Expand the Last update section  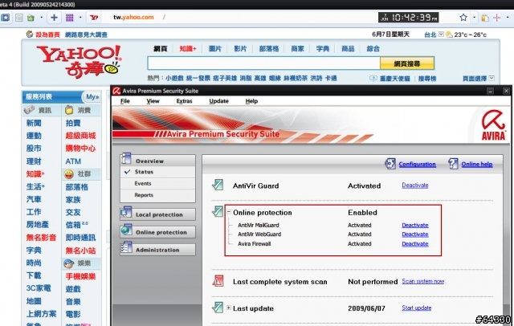(x=229, y=308)
